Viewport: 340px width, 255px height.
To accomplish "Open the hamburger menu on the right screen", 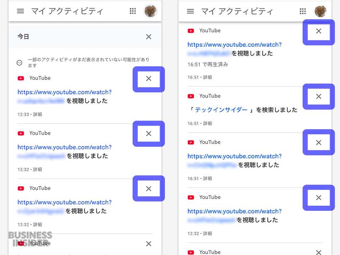I will [190, 11].
